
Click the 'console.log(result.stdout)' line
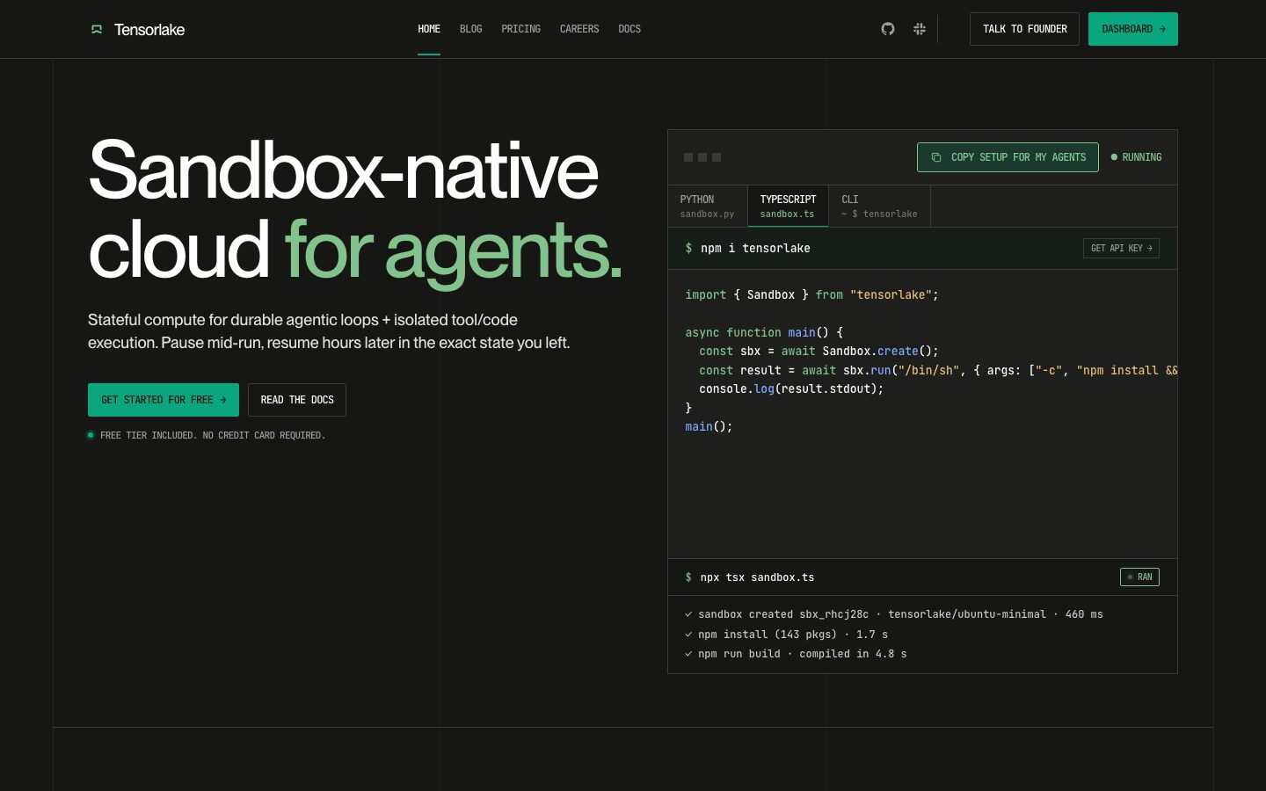(x=791, y=388)
